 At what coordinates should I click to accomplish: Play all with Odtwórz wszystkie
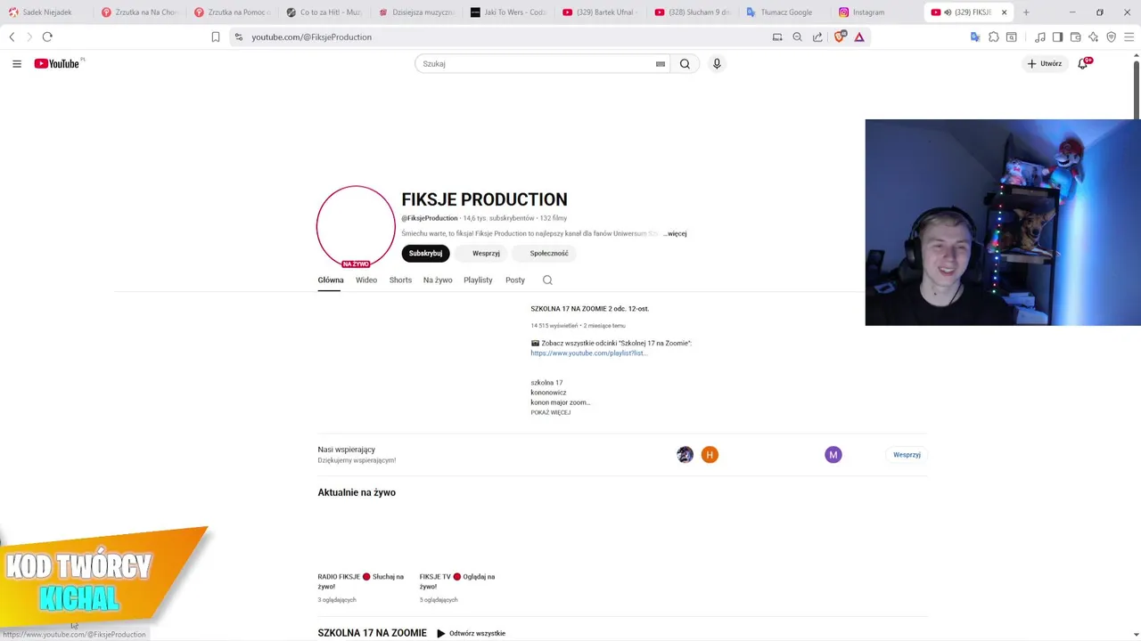coord(471,633)
